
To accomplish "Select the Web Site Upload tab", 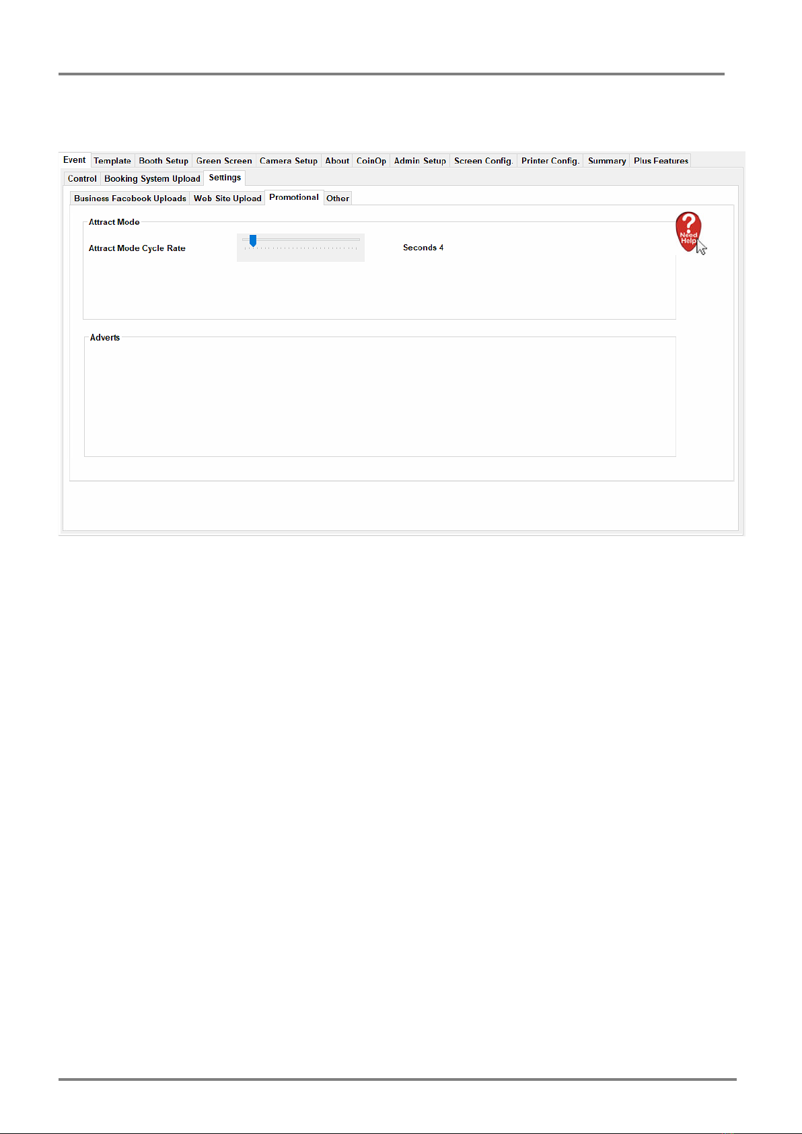I will coord(227,199).
